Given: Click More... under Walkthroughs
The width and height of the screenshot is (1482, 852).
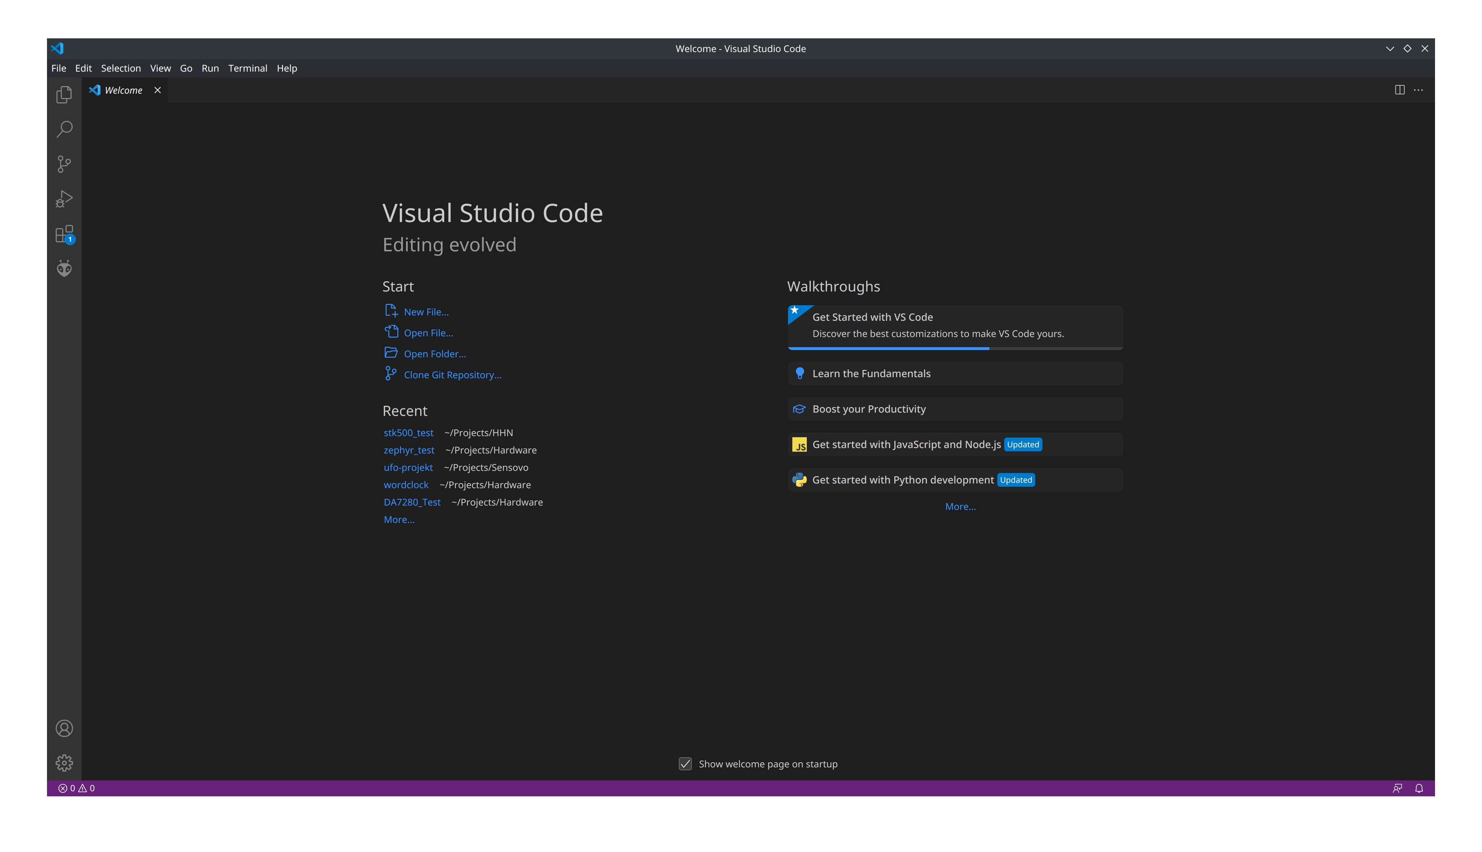Looking at the screenshot, I should (960, 507).
